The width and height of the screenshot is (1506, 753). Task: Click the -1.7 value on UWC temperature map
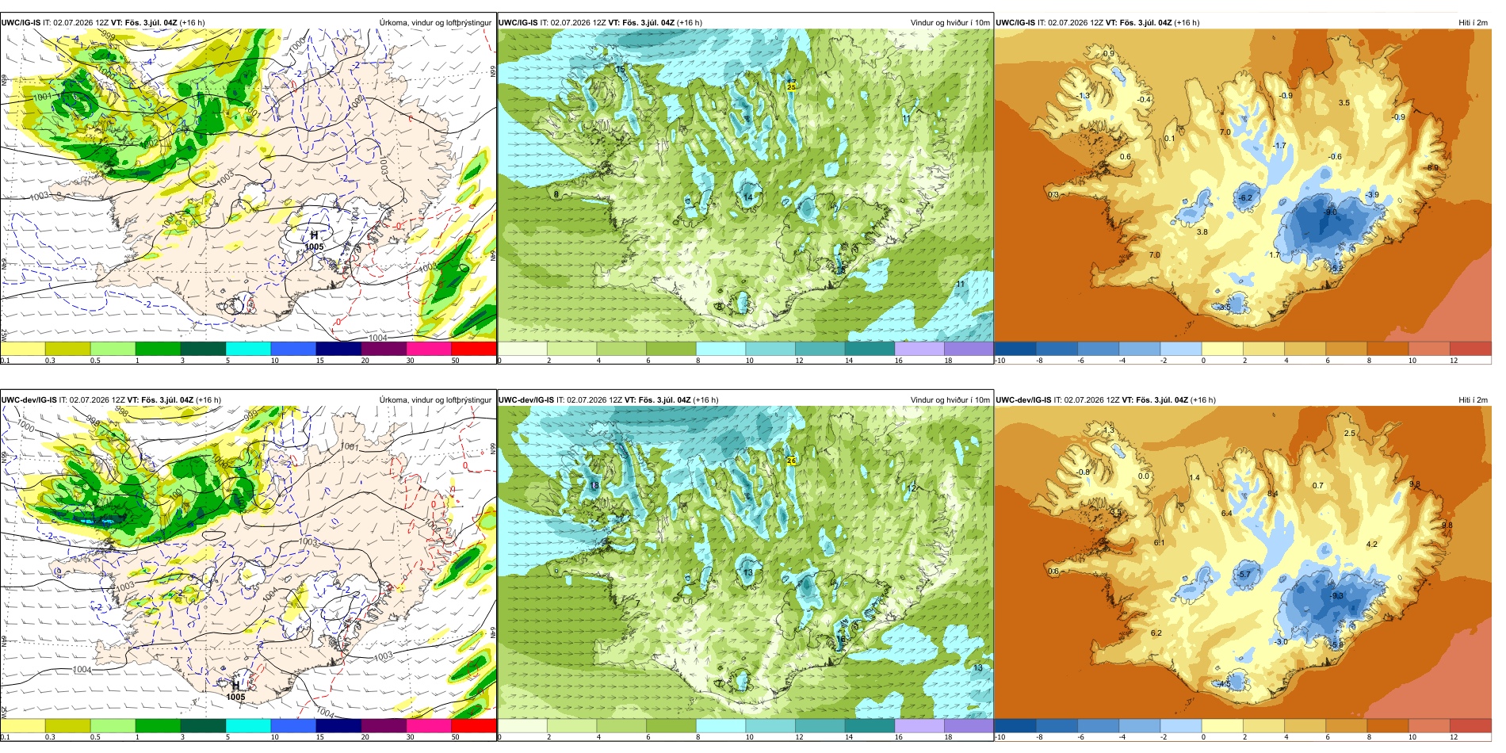[x=1280, y=146]
